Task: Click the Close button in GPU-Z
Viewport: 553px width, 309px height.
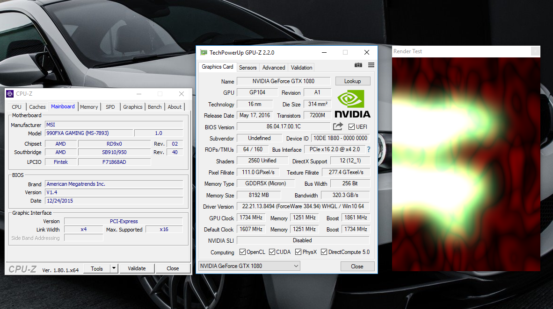Action: [357, 267]
